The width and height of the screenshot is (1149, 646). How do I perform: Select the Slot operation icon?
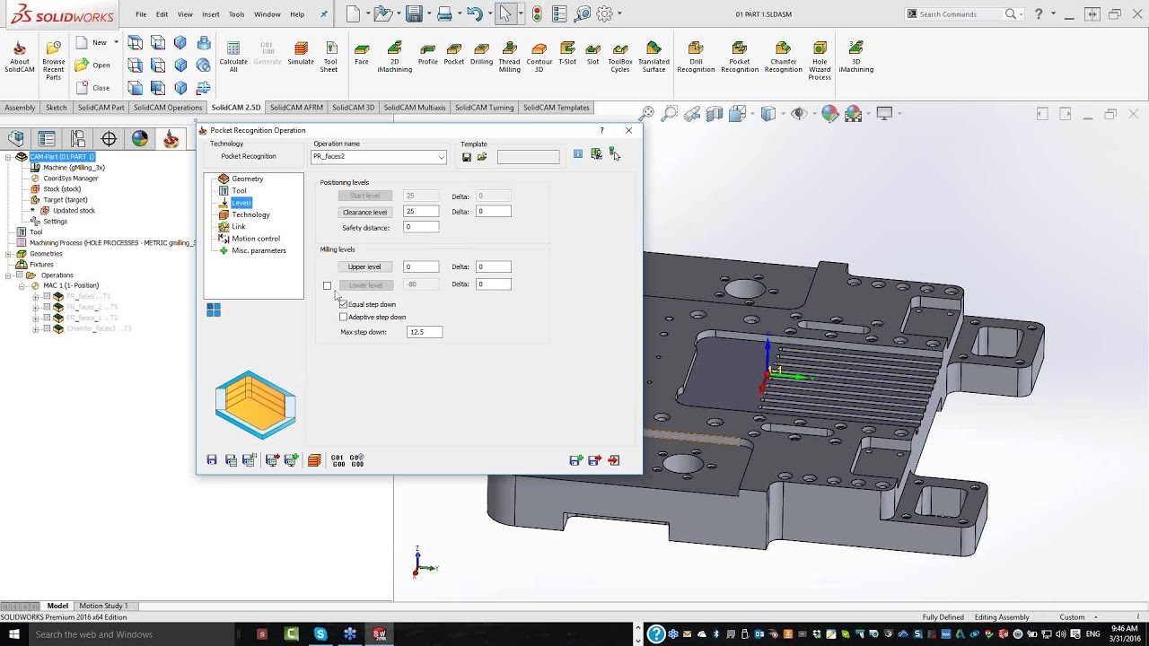click(x=592, y=54)
